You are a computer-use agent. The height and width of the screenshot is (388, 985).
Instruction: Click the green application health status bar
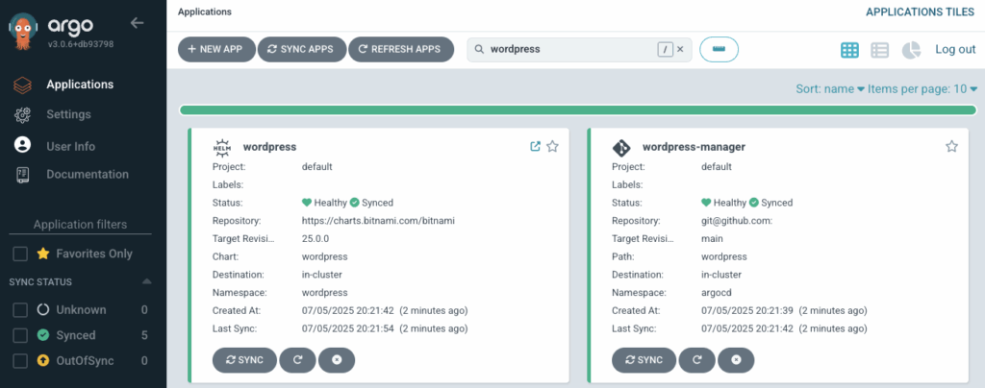tap(577, 110)
